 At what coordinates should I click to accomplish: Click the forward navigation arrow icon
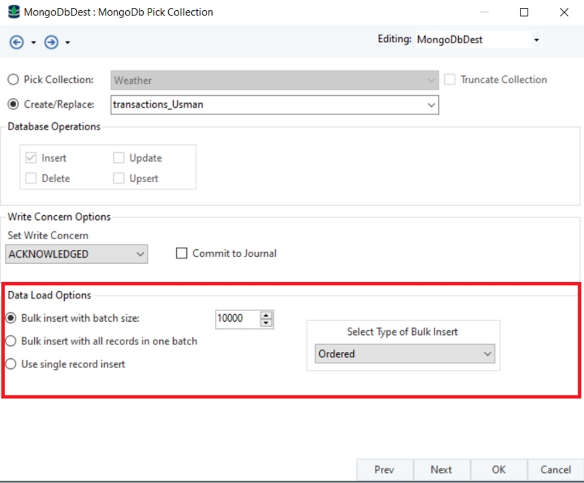point(52,42)
